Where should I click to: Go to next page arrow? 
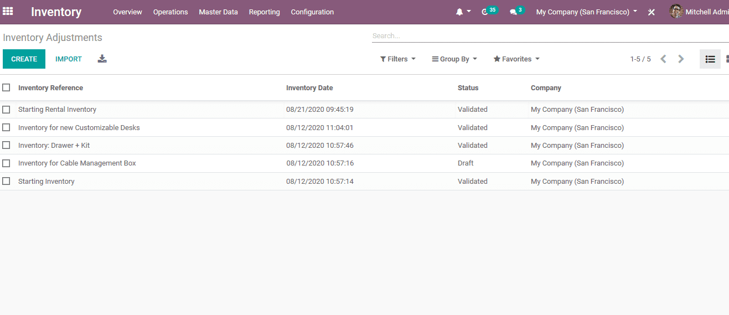click(681, 59)
